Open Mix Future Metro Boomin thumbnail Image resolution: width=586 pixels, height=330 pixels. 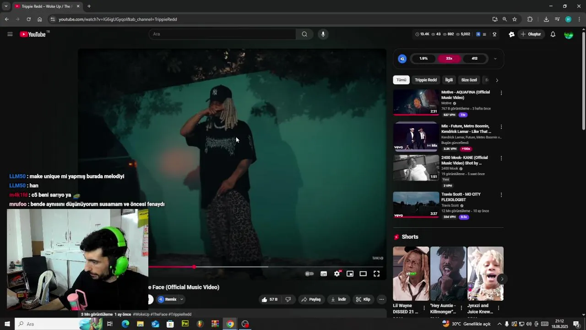coord(416,136)
